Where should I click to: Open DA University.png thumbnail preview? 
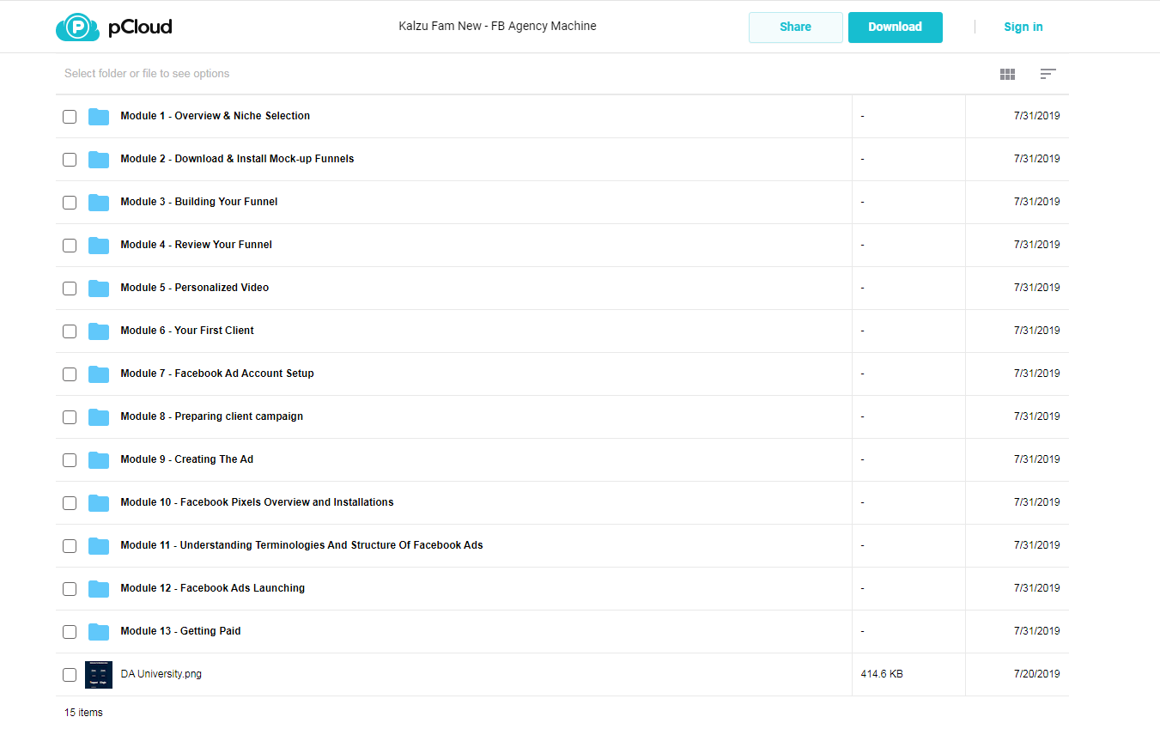tap(99, 675)
